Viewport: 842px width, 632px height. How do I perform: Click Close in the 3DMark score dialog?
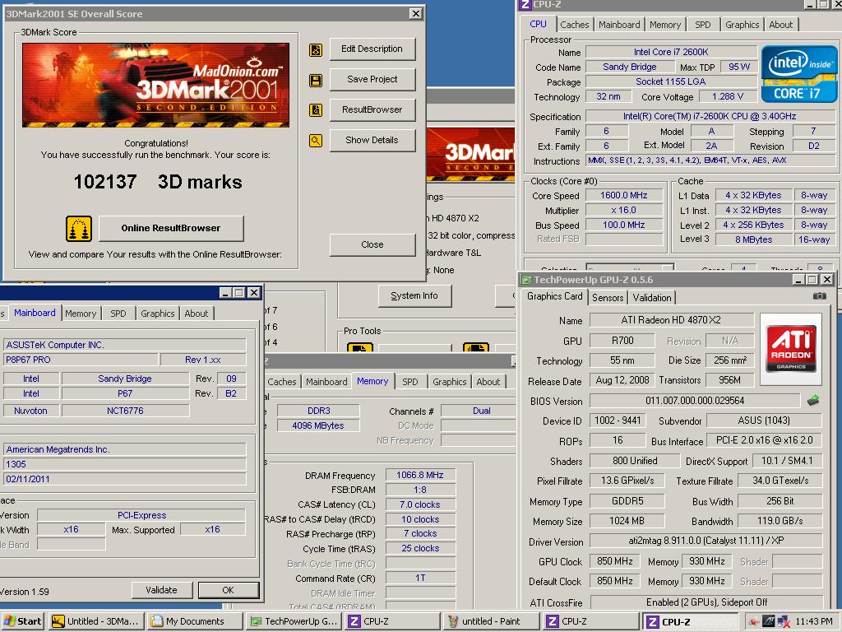coord(372,244)
